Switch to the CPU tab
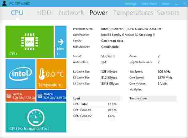Screen dimensions: 188x138 click(x=17, y=13)
